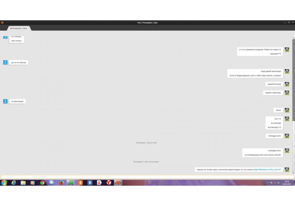Click the message 'тогда давай приглашай'

pyautogui.click(x=271, y=71)
